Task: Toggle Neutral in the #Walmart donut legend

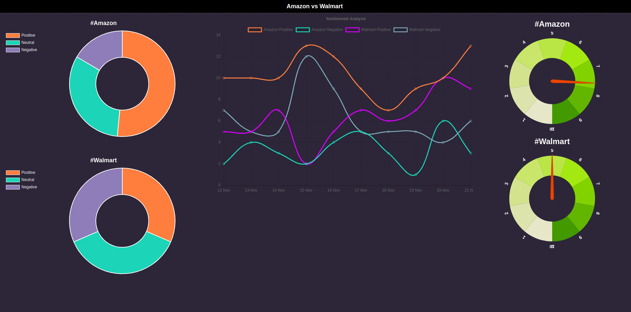Action: coord(20,180)
